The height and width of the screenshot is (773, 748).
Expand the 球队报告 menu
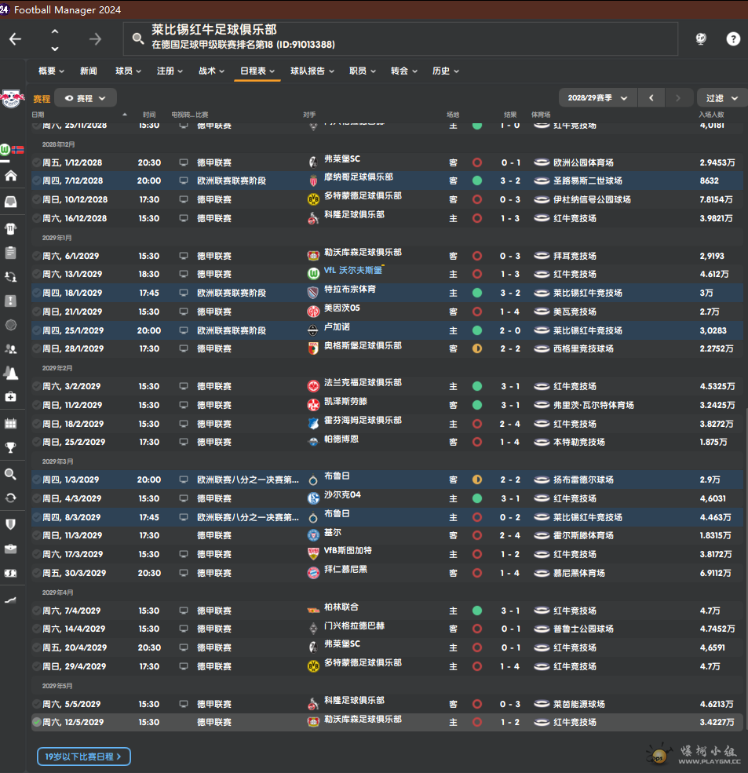pyautogui.click(x=312, y=71)
